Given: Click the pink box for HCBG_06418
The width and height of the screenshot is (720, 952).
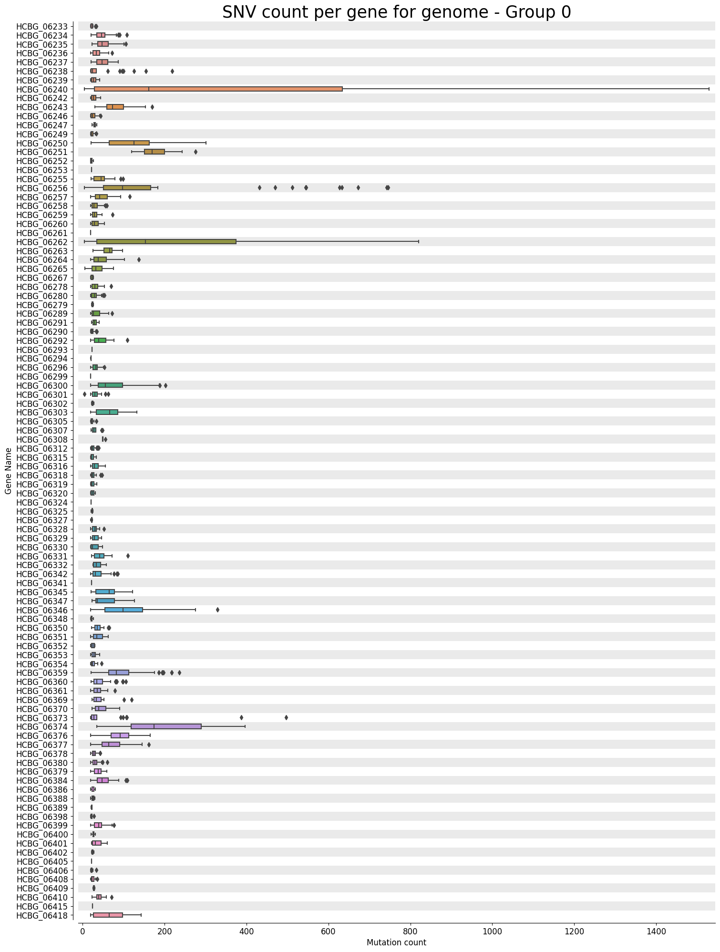Looking at the screenshot, I should (x=108, y=915).
